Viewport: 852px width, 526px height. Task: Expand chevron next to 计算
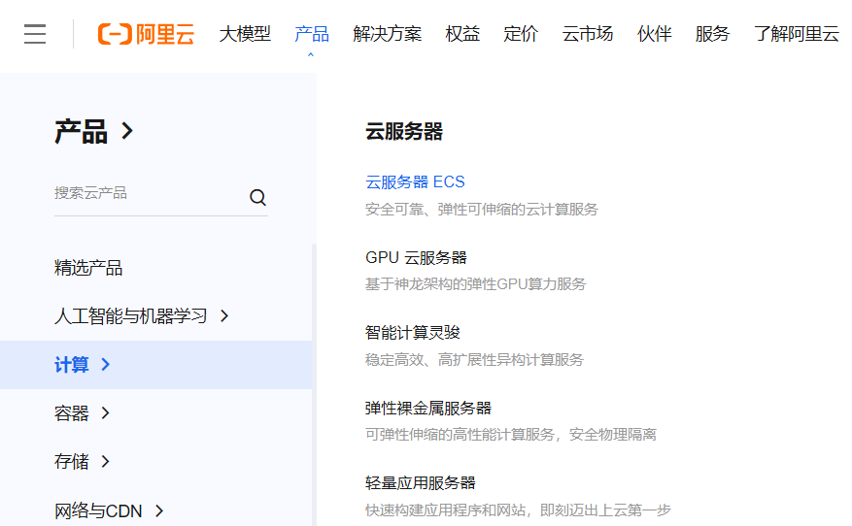click(x=106, y=365)
